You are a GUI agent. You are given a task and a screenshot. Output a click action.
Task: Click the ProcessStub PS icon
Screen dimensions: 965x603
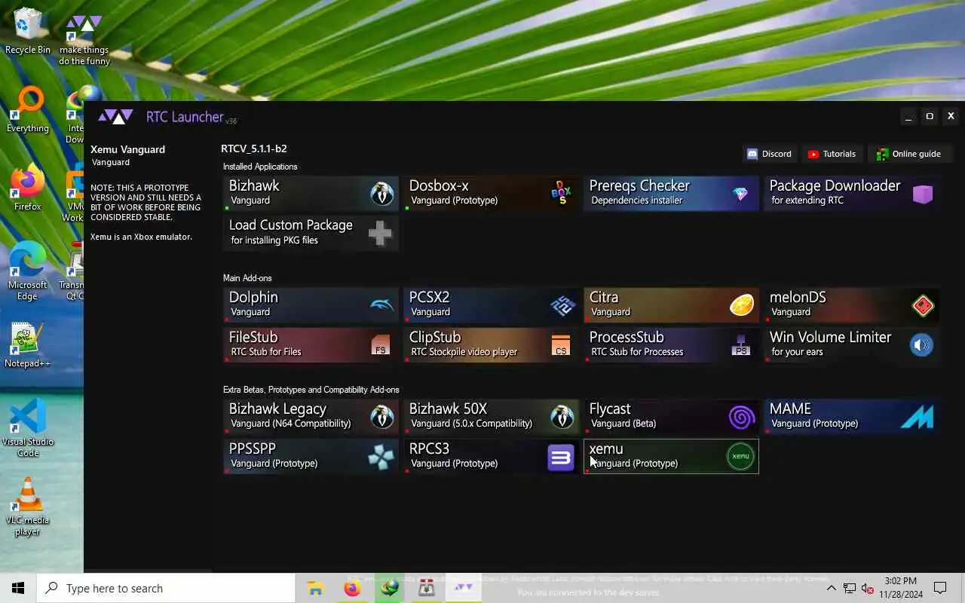(741, 345)
